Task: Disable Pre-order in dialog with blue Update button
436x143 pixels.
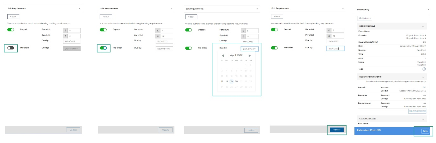Action: click(x=274, y=48)
